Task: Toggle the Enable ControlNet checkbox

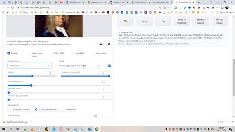Action: 9,53
